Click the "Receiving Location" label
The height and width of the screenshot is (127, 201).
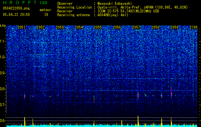click(74, 7)
